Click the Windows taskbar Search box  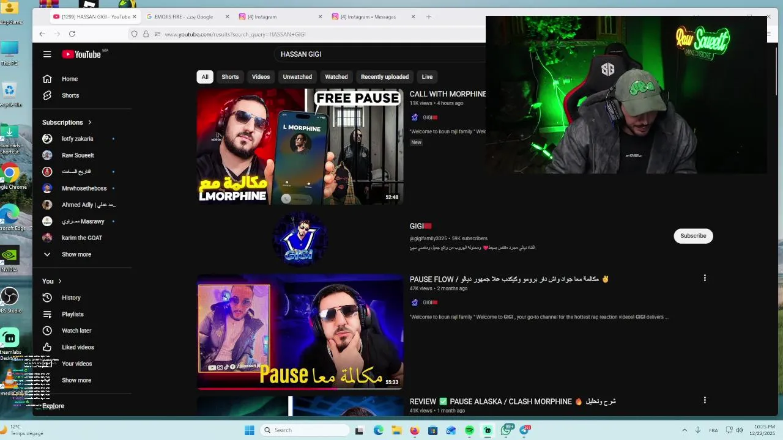(305, 430)
